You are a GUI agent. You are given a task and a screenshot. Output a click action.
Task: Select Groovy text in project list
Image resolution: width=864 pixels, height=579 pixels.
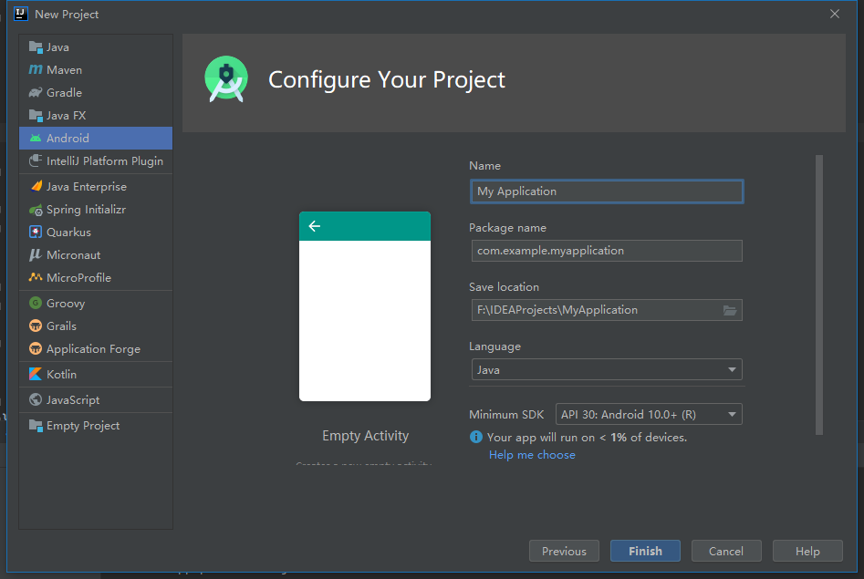(66, 303)
